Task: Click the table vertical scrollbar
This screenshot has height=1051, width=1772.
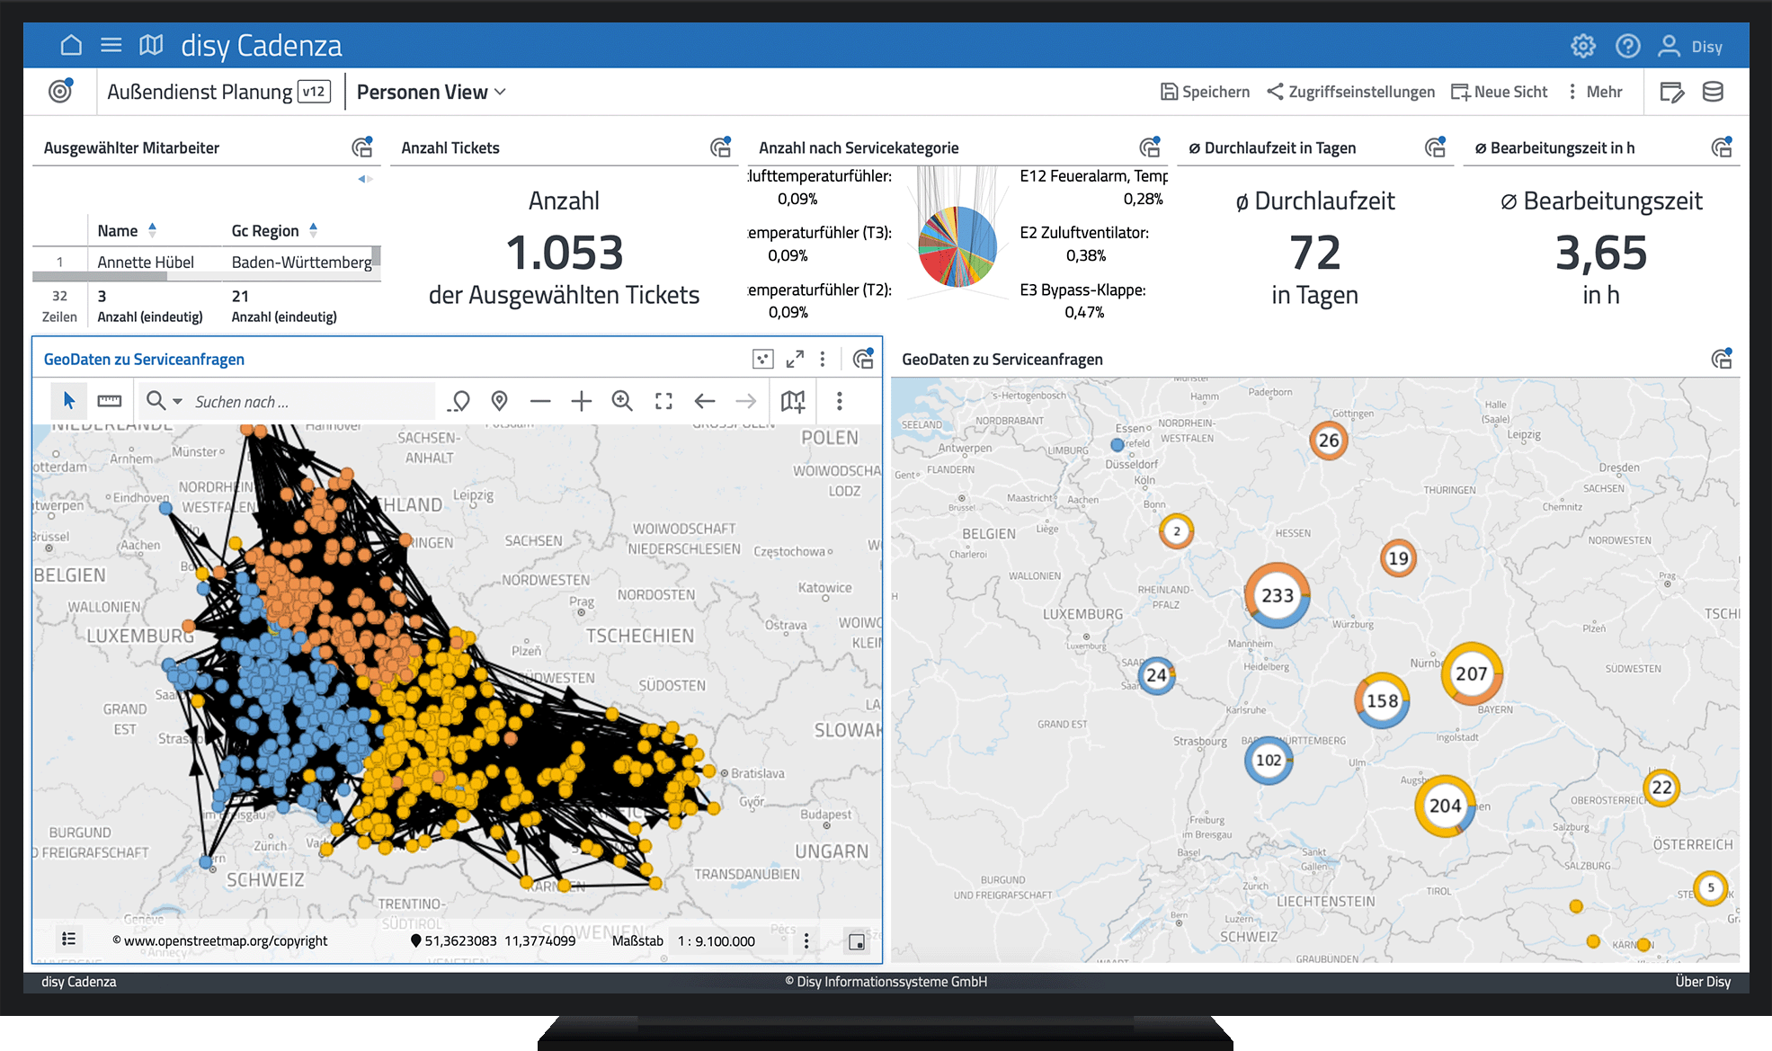Action: click(377, 256)
